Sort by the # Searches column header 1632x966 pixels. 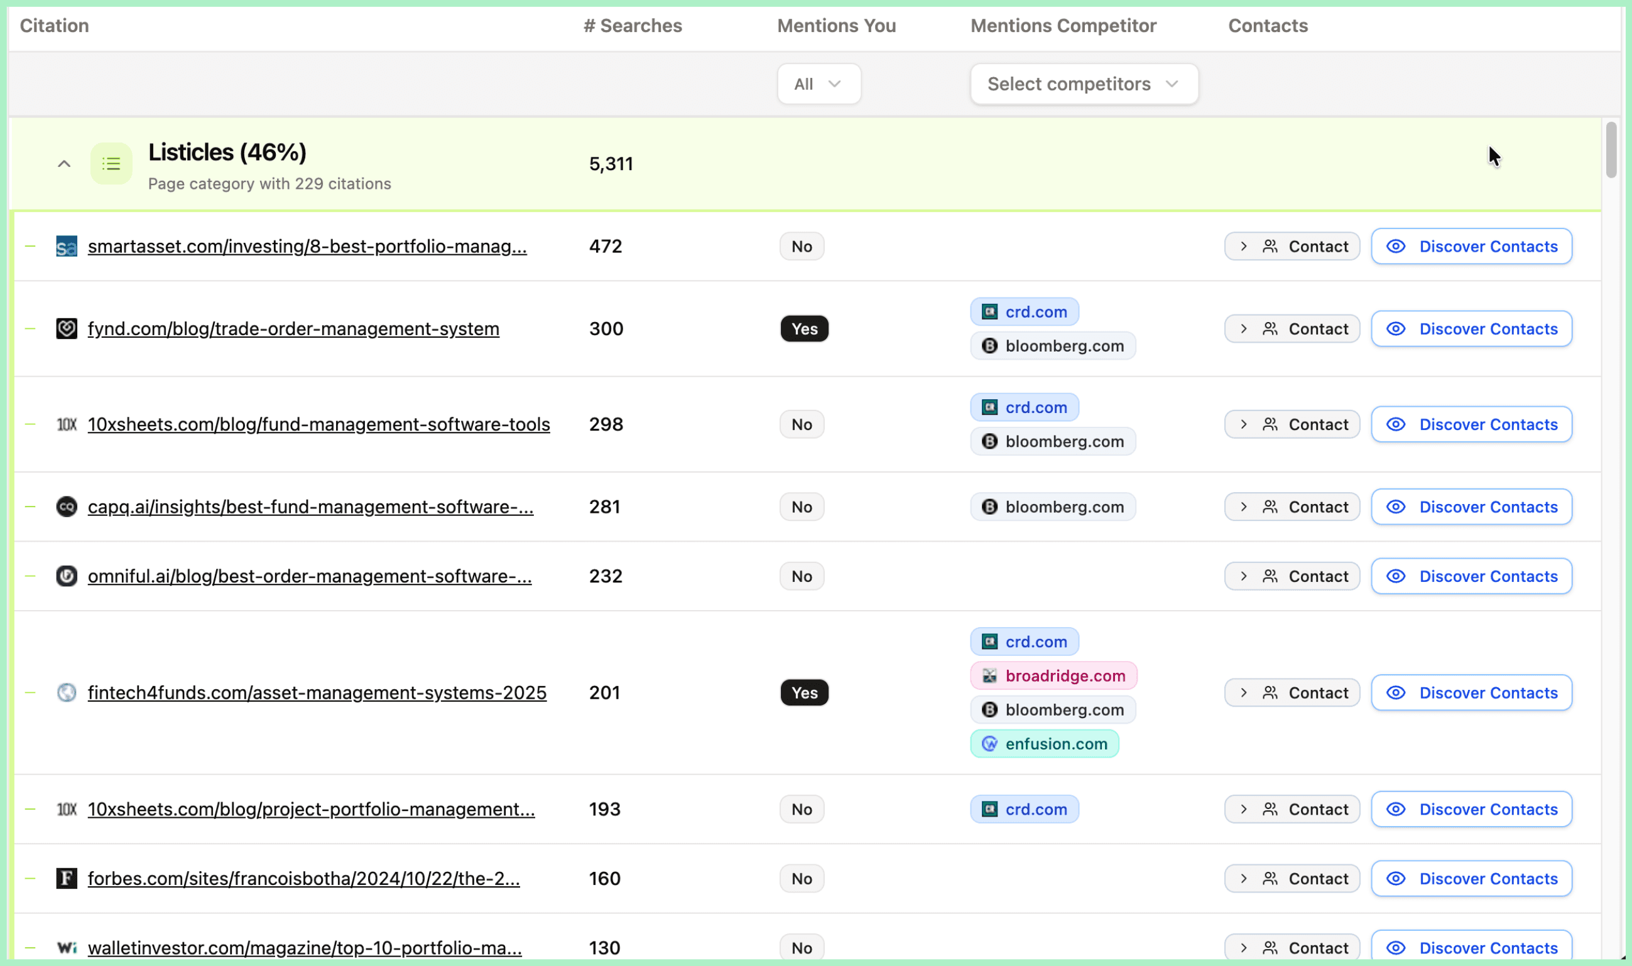(632, 25)
